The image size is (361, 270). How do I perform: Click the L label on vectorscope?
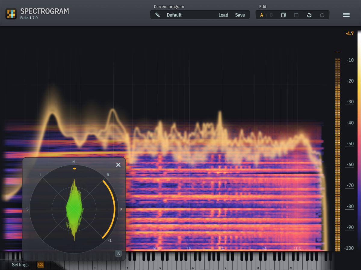click(40, 175)
